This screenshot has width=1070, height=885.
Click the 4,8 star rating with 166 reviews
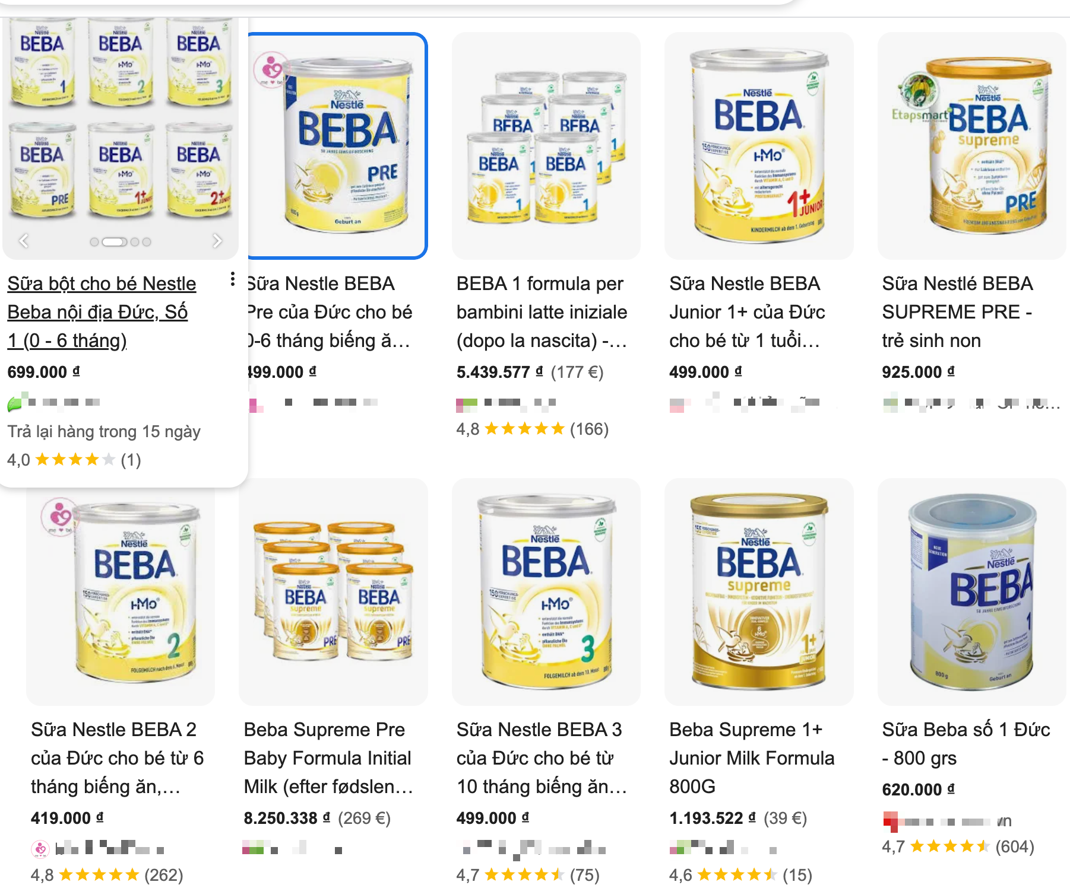pos(532,429)
